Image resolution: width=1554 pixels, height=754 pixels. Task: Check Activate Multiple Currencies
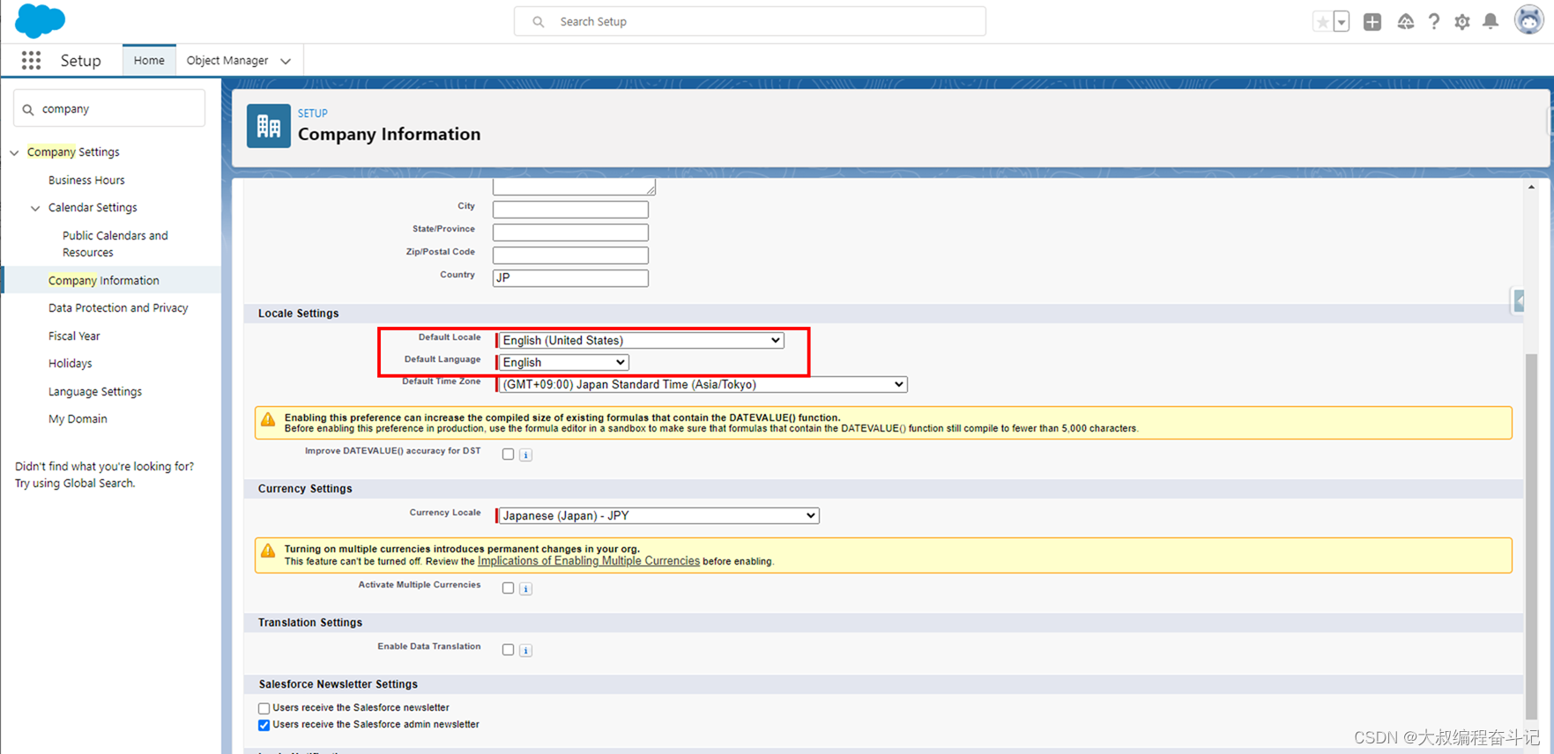[x=508, y=588]
